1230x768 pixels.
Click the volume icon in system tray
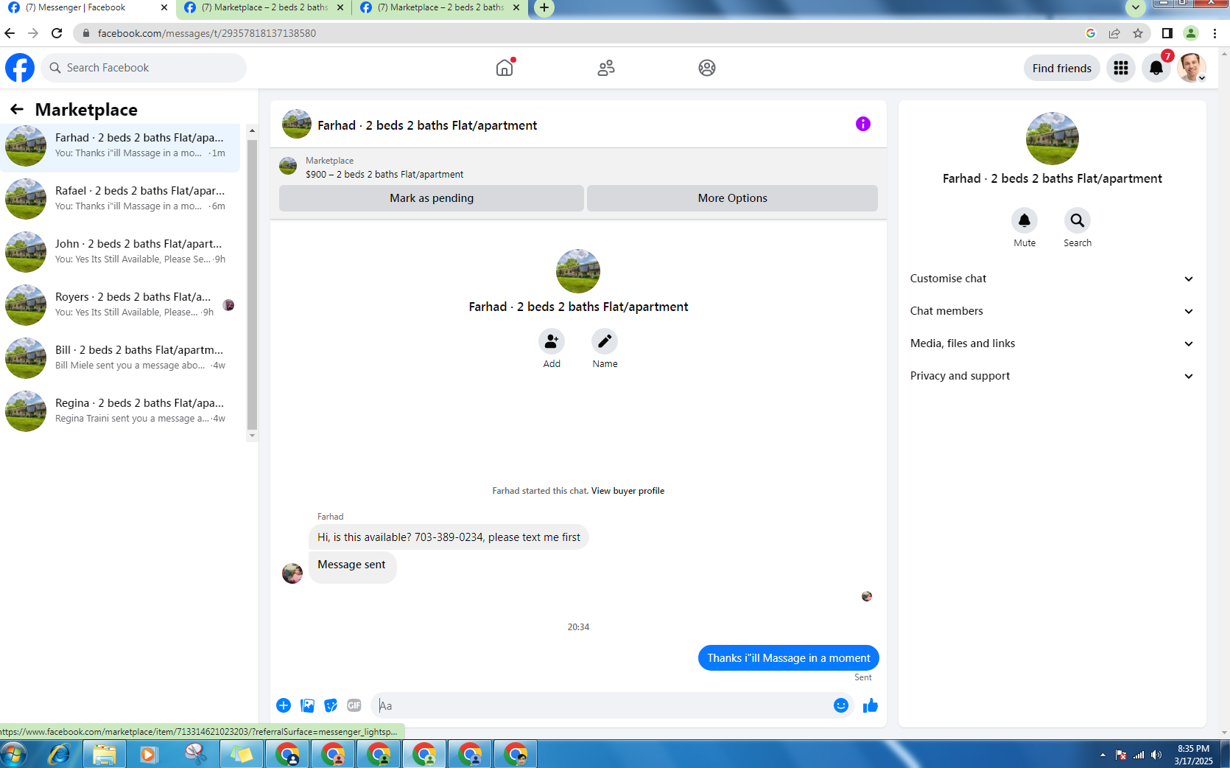click(x=1156, y=755)
